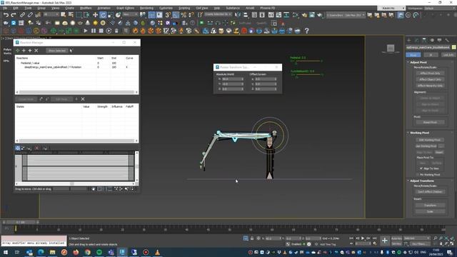Toggle Don't Affect Children

tap(430, 192)
